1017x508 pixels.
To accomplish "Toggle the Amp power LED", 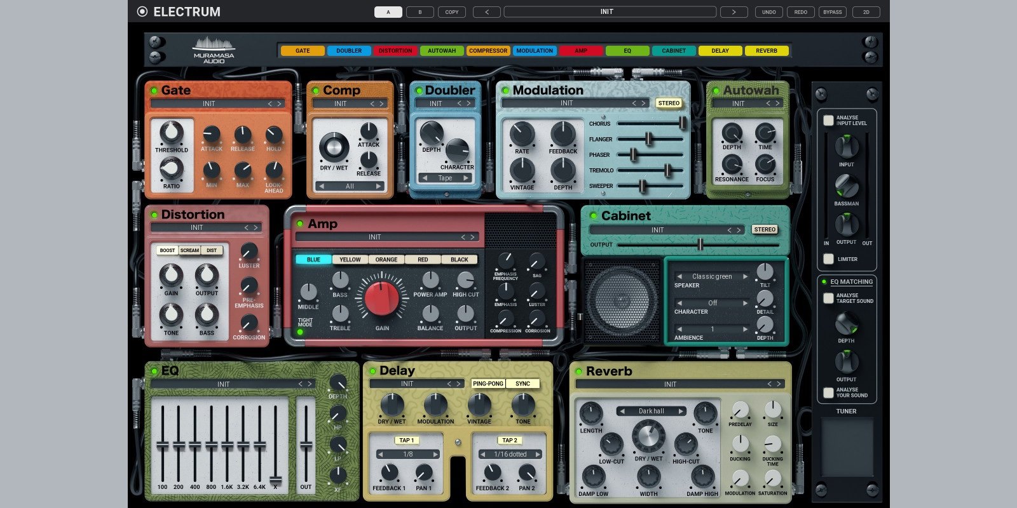I will coord(300,224).
